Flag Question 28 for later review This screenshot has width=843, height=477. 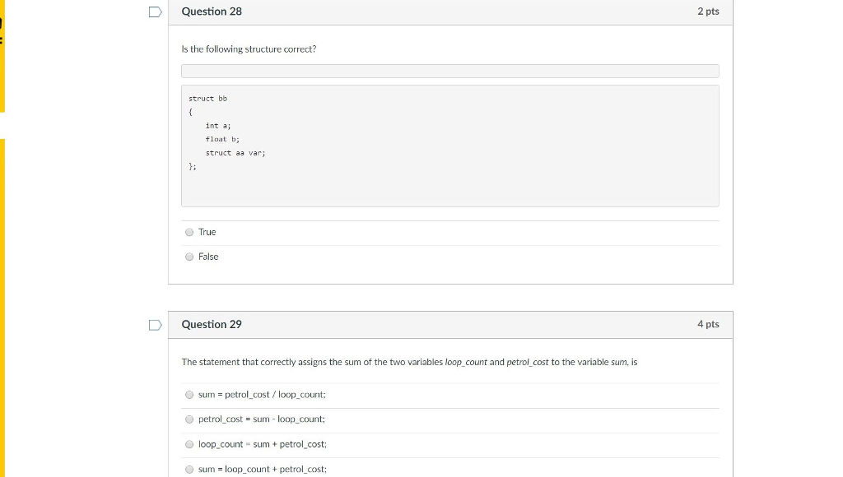click(x=154, y=11)
